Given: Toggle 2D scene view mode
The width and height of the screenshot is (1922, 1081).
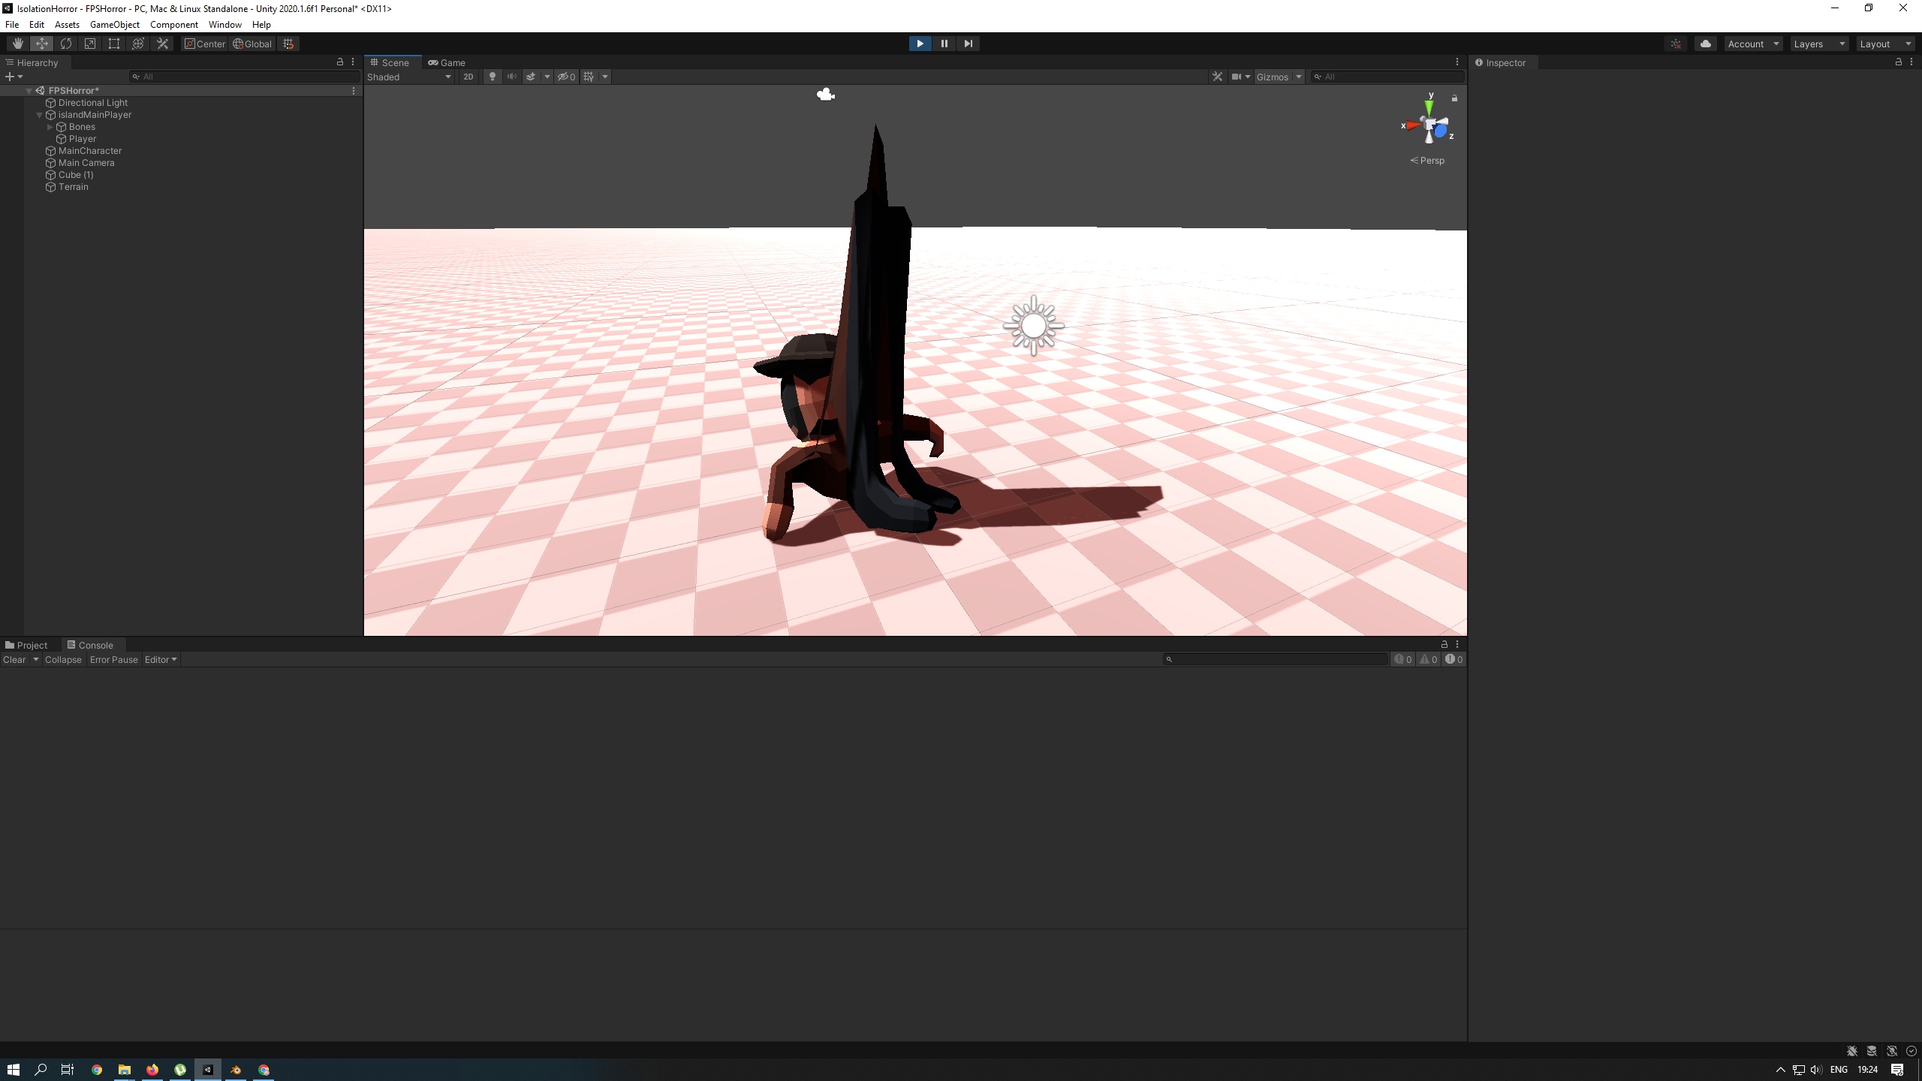Looking at the screenshot, I should coord(468,77).
